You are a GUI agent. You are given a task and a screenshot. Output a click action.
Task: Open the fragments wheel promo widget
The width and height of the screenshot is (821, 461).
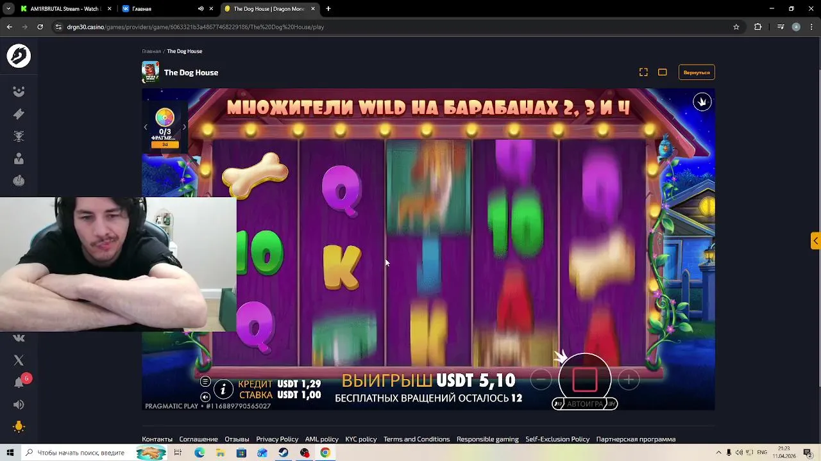(x=165, y=128)
